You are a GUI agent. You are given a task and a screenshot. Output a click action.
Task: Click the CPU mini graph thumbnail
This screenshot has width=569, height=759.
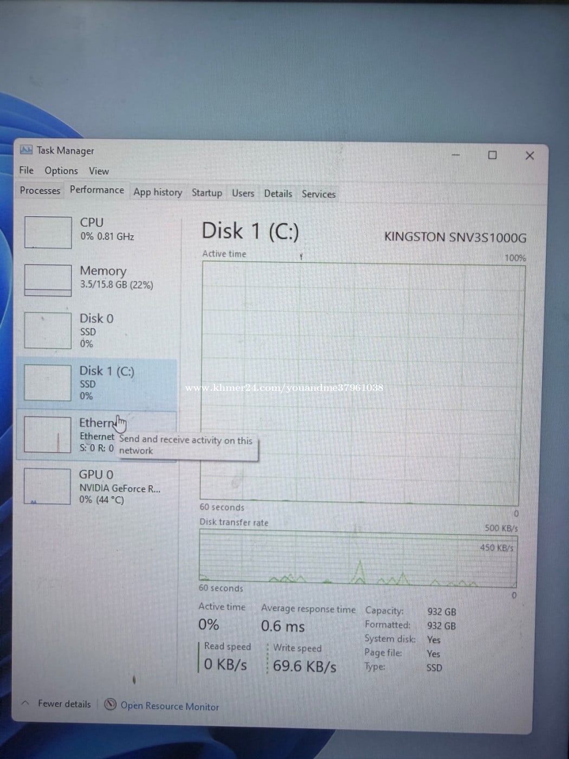click(48, 232)
